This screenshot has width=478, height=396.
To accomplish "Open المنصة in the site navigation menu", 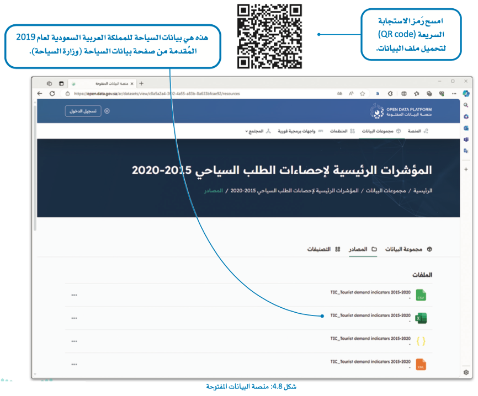I will (x=418, y=131).
